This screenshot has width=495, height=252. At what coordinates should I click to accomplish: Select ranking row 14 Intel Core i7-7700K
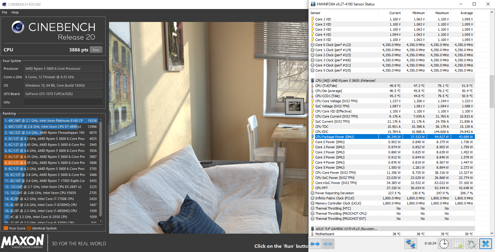click(x=51, y=199)
